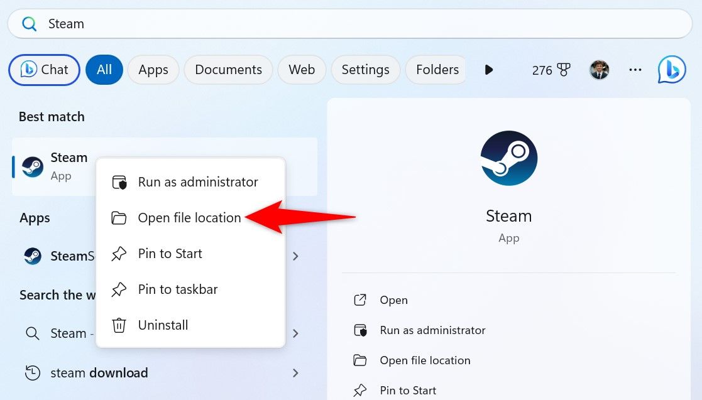Switch to the Settings filter tab
Screen dimensions: 702x400
[365, 70]
